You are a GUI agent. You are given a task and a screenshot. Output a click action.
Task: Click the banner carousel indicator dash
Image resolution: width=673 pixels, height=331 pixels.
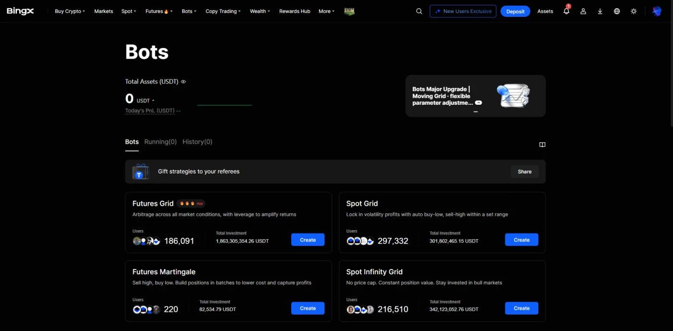tap(475, 111)
